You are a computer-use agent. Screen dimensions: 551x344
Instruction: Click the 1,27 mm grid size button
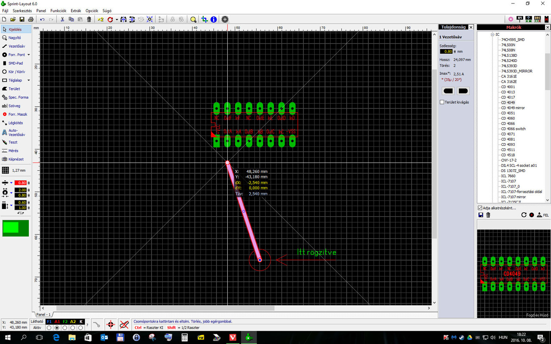pos(16,170)
